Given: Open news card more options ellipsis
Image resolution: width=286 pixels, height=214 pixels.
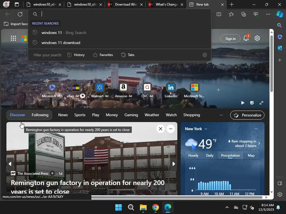Looking at the screenshot, I should tap(171, 129).
